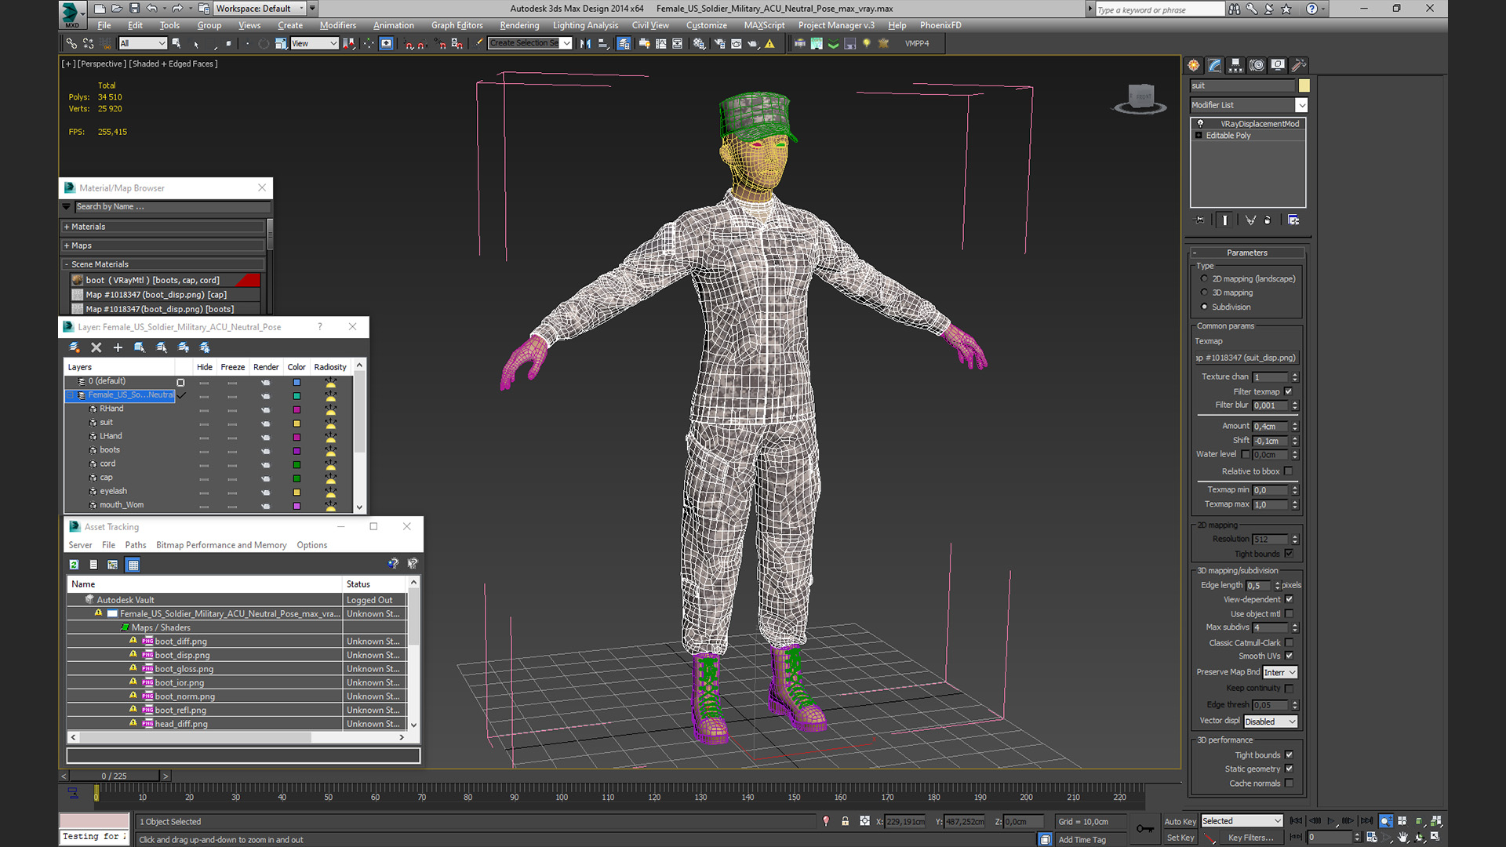Click the Set Key button
Image resolution: width=1506 pixels, height=847 pixels.
pyautogui.click(x=1180, y=838)
